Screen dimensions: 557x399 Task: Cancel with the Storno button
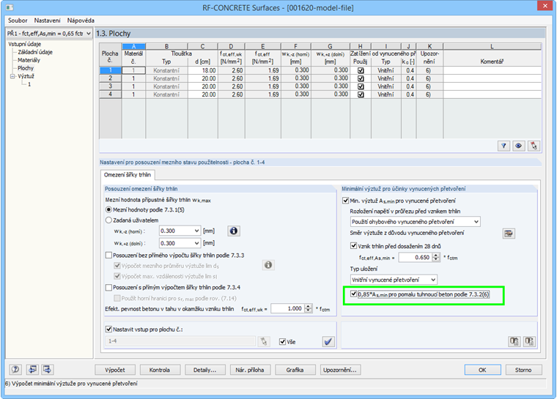tap(523, 370)
